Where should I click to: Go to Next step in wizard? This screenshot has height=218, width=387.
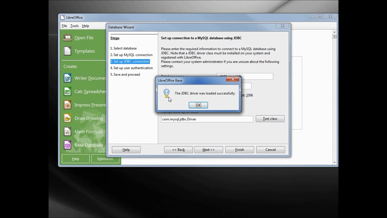(x=208, y=150)
